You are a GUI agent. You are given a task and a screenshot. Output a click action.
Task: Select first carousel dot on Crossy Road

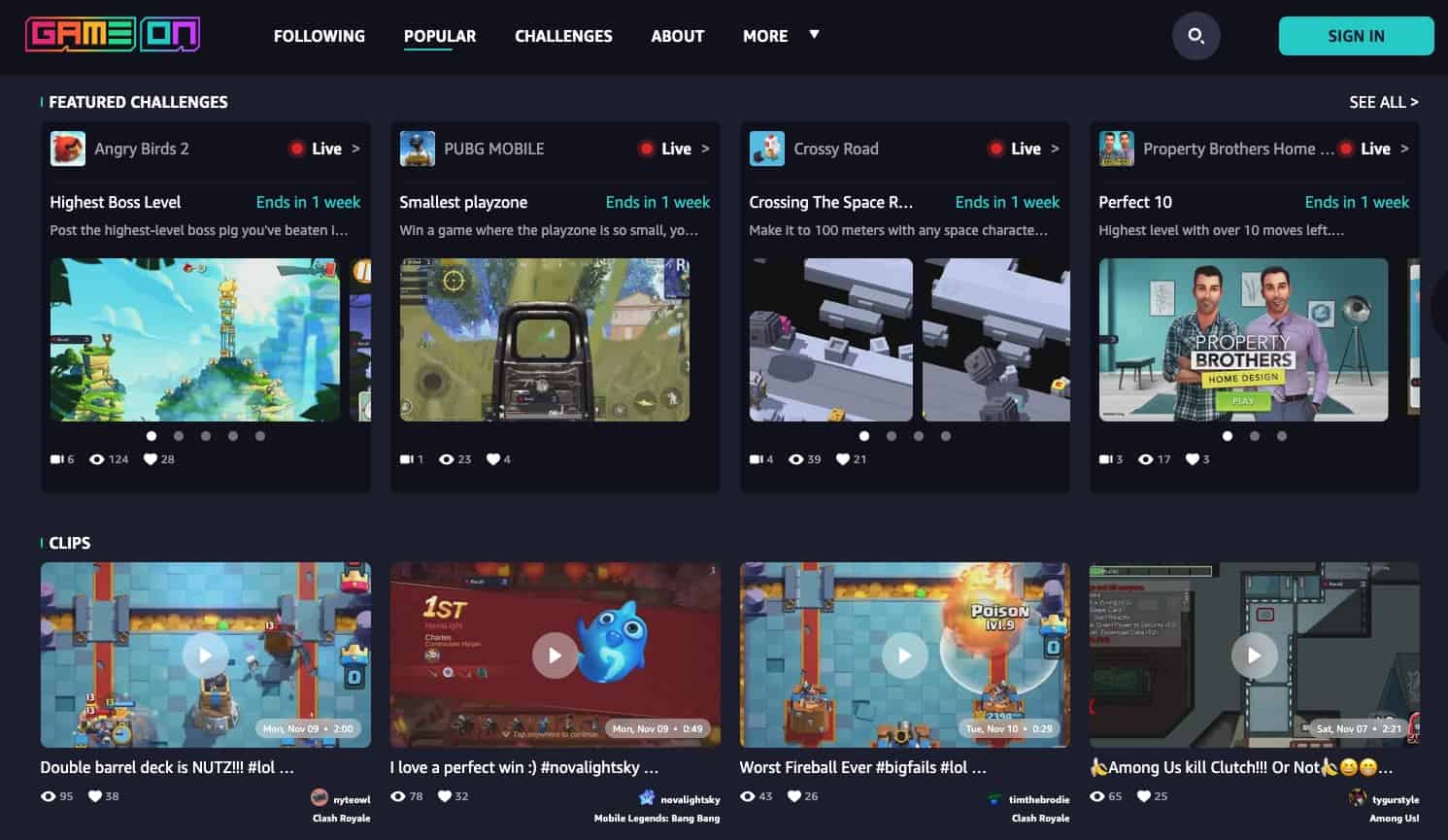coord(864,436)
